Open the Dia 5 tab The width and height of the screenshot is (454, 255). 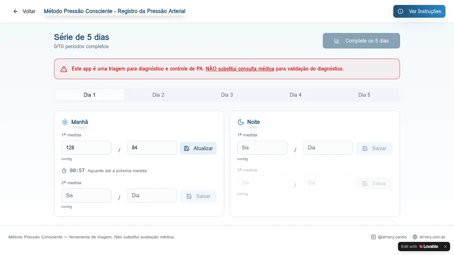coord(364,95)
